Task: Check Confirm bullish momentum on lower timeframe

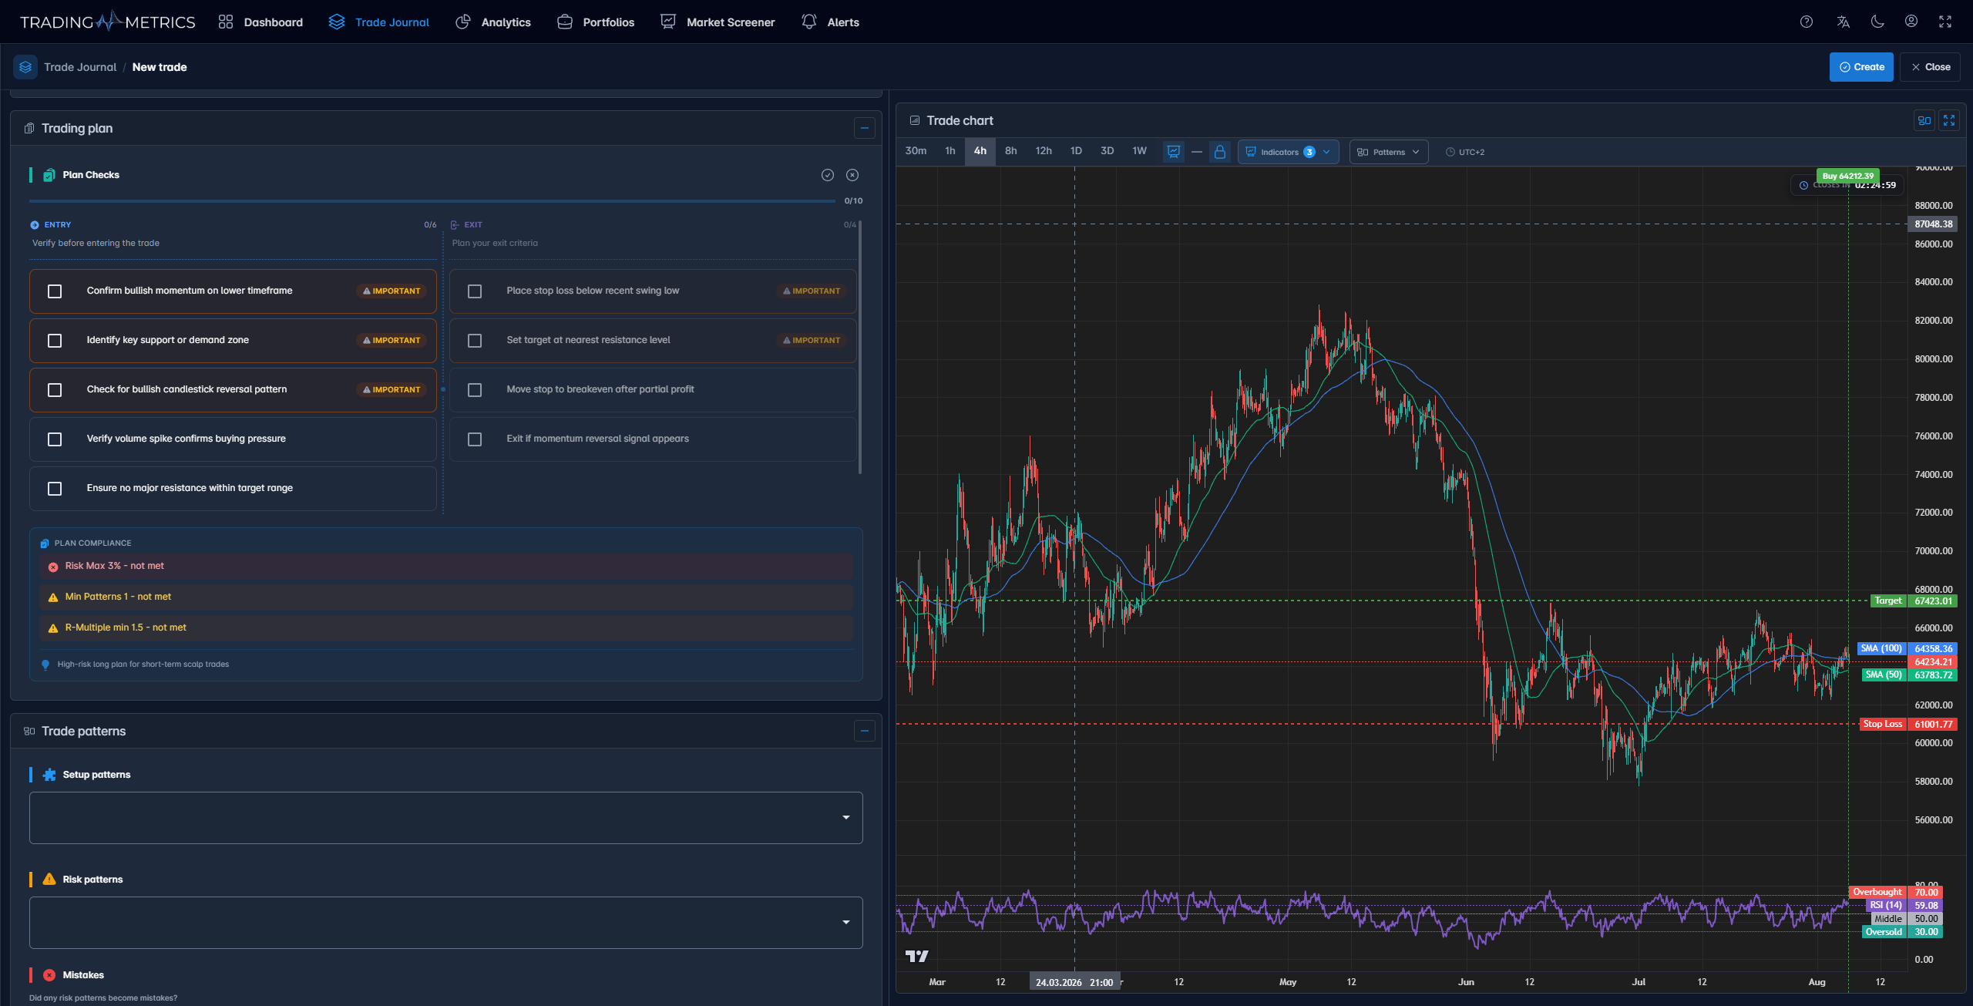Action: [x=55, y=291]
